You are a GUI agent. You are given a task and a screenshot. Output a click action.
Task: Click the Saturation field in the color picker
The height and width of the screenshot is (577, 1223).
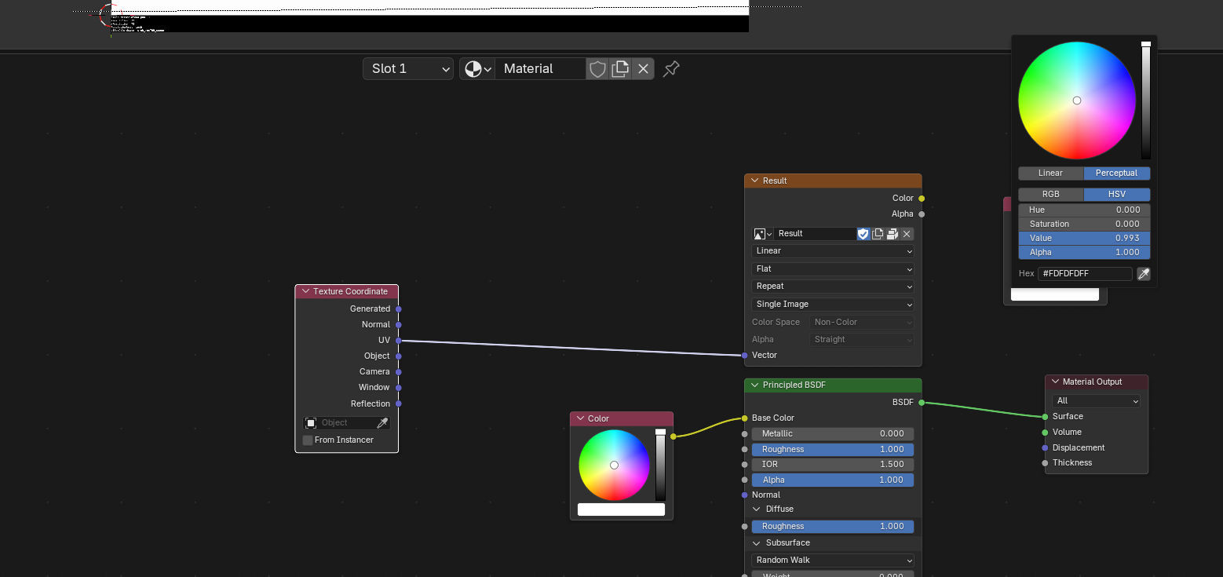pos(1084,225)
